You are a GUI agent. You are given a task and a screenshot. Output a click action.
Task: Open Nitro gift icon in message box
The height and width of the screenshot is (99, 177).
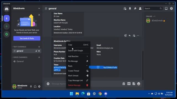124,84
